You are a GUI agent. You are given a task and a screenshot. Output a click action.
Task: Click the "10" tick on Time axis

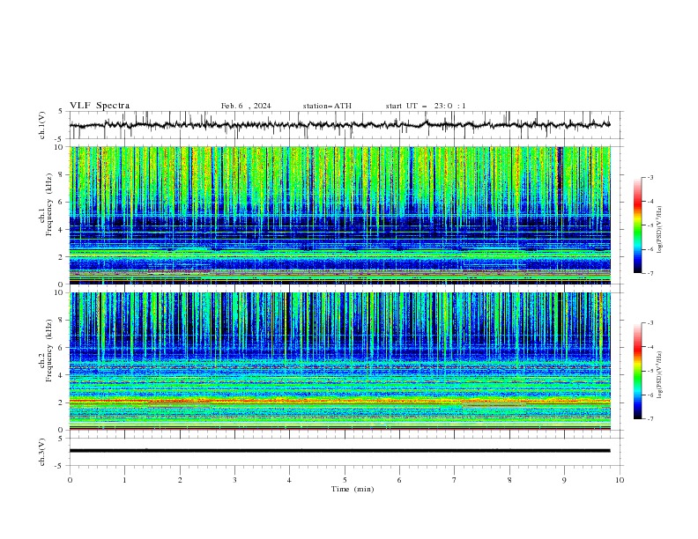[x=620, y=480]
